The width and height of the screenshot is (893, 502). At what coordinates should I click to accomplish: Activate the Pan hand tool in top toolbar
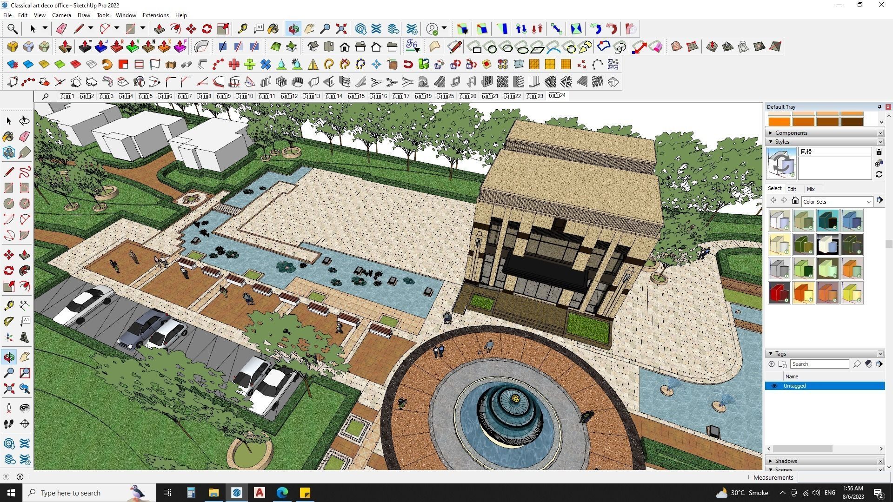[x=309, y=29]
